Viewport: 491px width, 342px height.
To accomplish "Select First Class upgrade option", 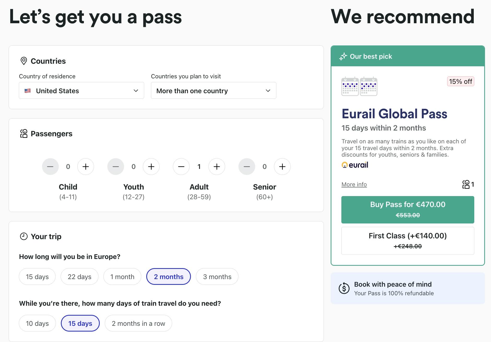I will click(x=407, y=240).
